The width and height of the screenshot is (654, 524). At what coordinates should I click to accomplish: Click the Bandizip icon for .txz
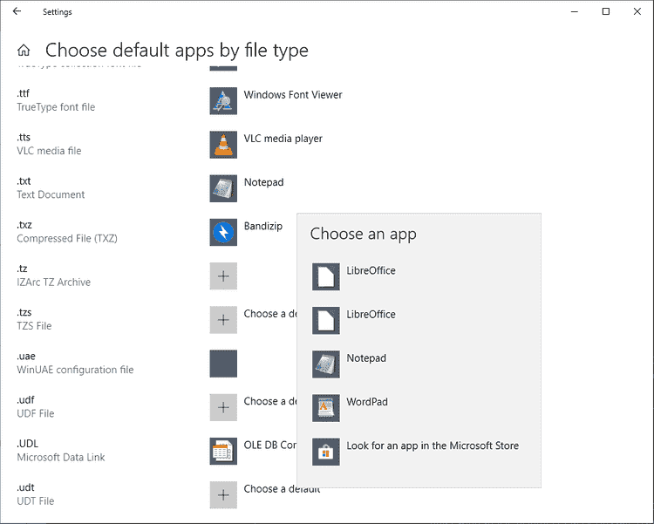223,232
